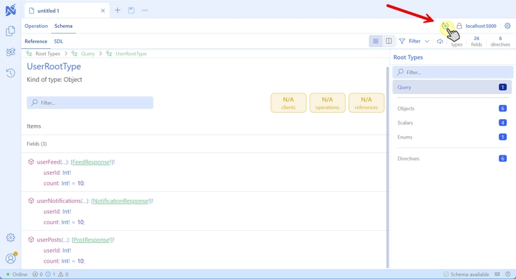The width and height of the screenshot is (516, 279).
Task: Focus the Root Types filter input
Action: 453,72
